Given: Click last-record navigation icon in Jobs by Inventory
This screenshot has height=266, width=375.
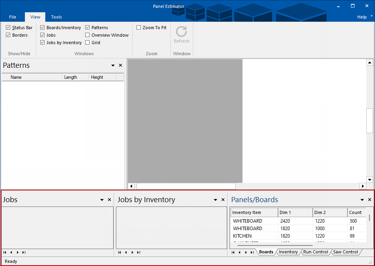Looking at the screenshot, I should point(138,252).
